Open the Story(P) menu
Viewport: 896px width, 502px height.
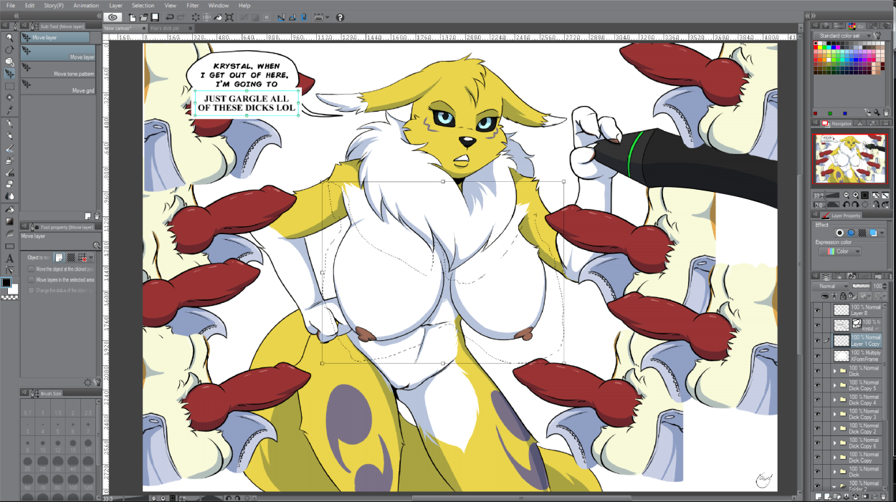pos(54,5)
